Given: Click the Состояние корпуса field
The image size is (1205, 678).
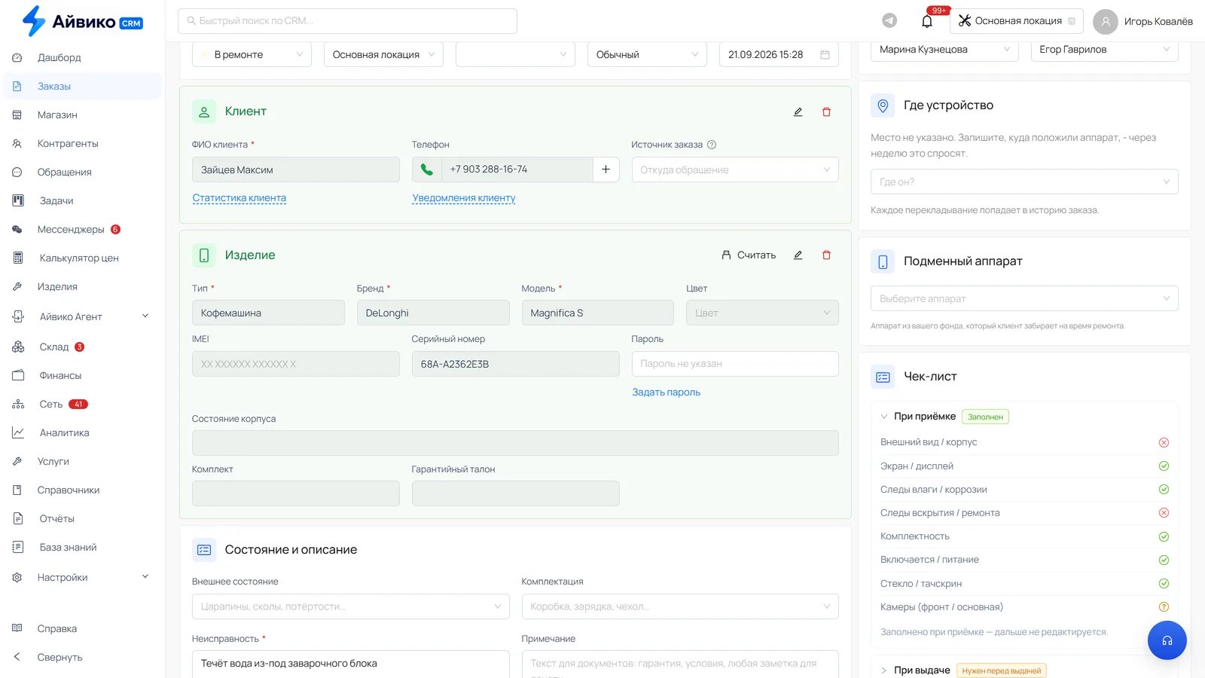Looking at the screenshot, I should 515,443.
